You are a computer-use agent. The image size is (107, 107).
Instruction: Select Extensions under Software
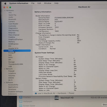pos(13,94)
